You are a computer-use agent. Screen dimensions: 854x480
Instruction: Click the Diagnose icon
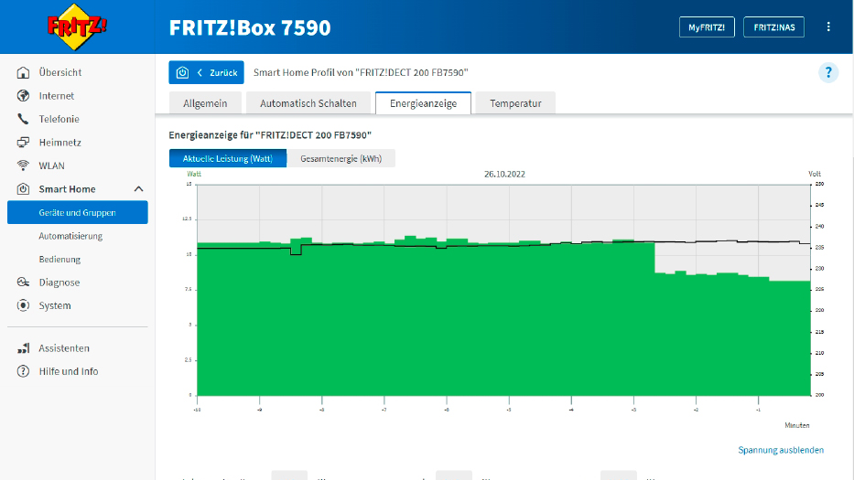tap(23, 282)
